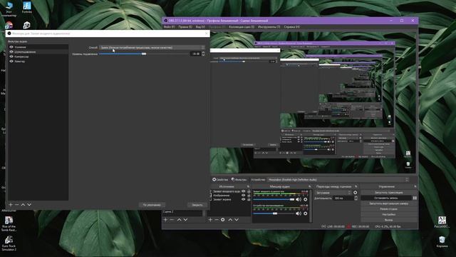The width and height of the screenshot is (456, 257).
Task: Hide the Изображение source
Action: 244,196
